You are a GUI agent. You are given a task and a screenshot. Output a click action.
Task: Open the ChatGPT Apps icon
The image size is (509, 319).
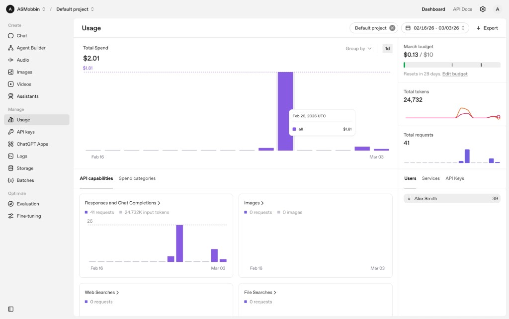coord(11,144)
